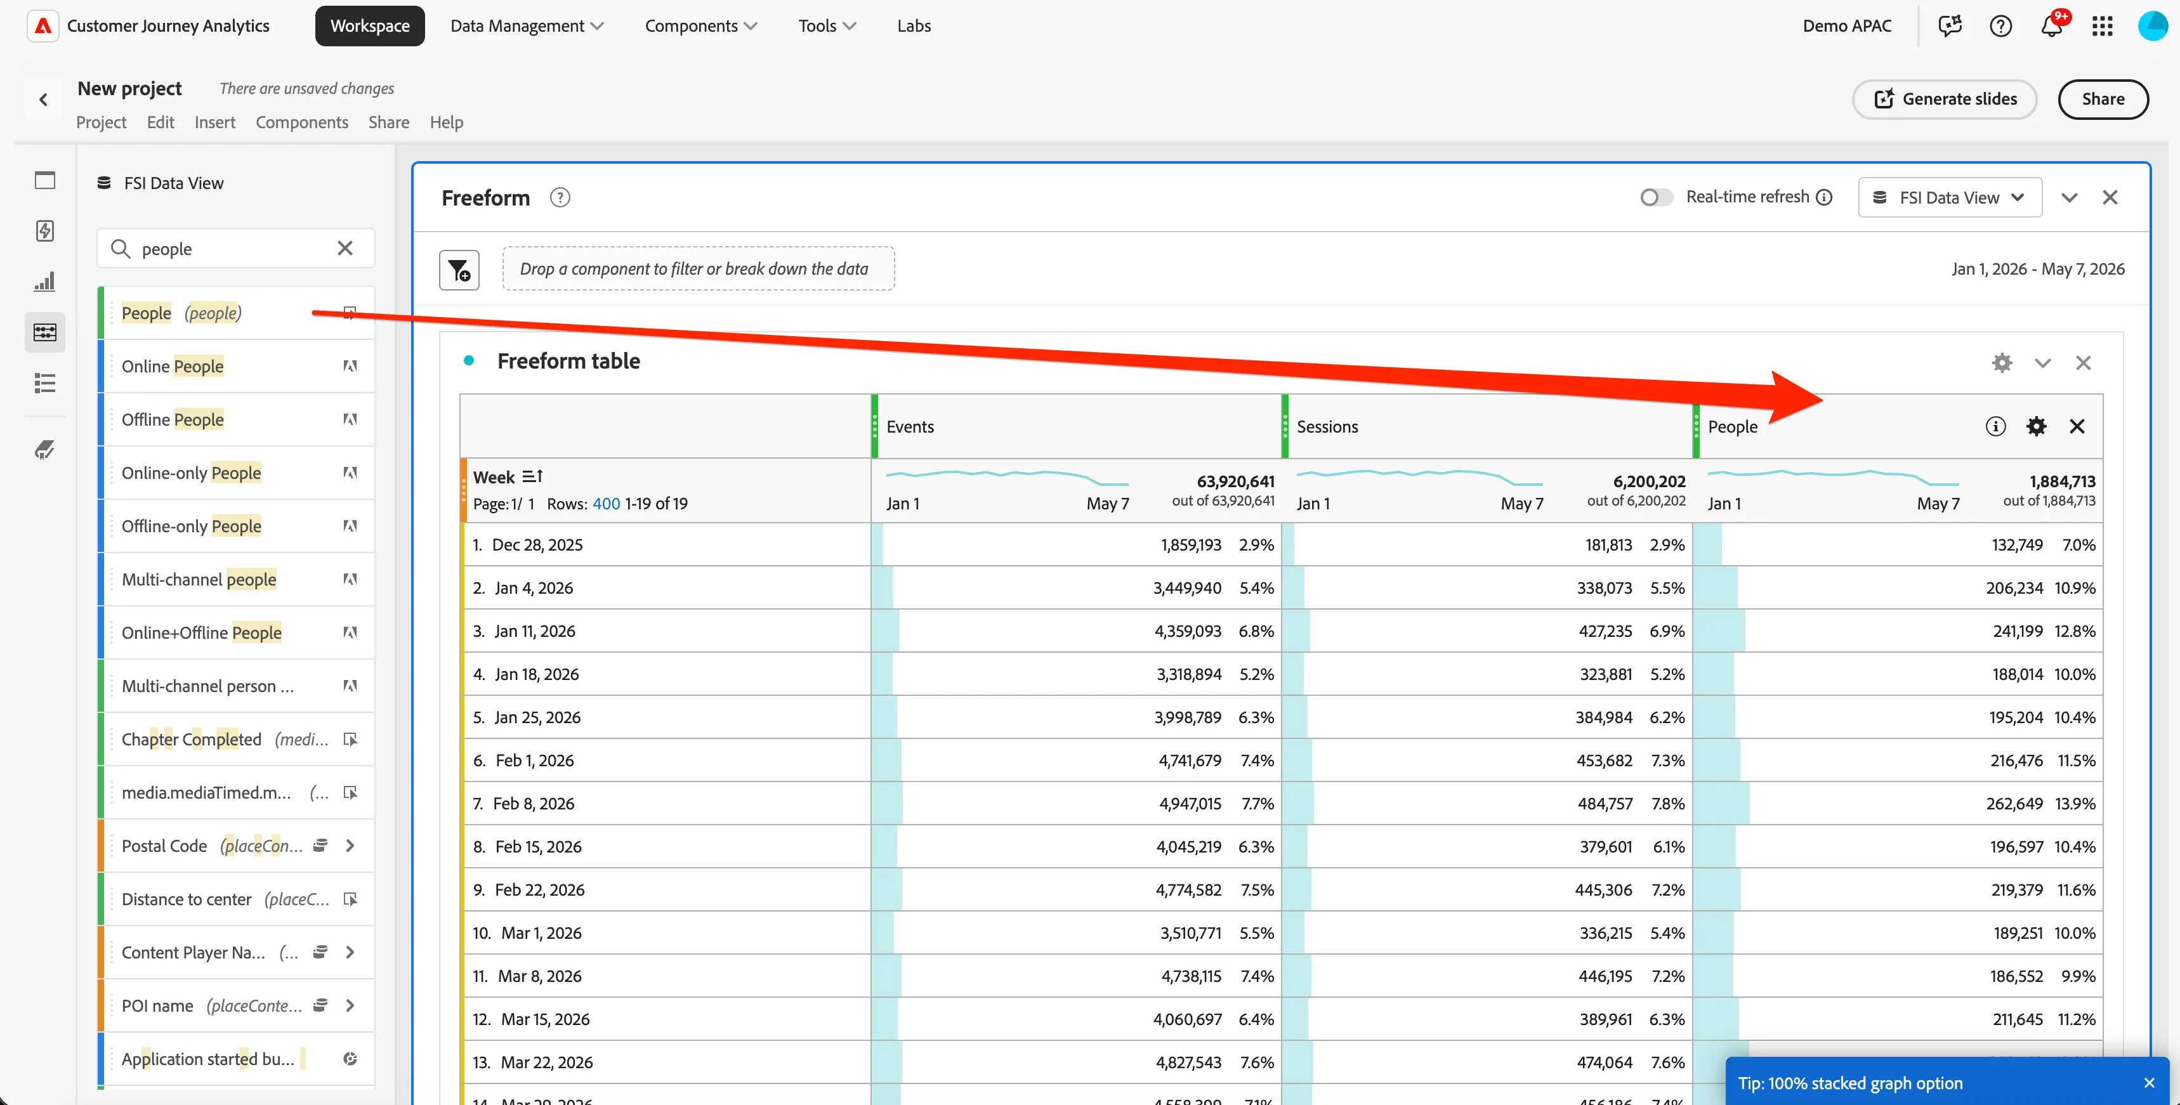Image resolution: width=2180 pixels, height=1105 pixels.
Task: Go back using the left chevron
Action: (x=43, y=99)
